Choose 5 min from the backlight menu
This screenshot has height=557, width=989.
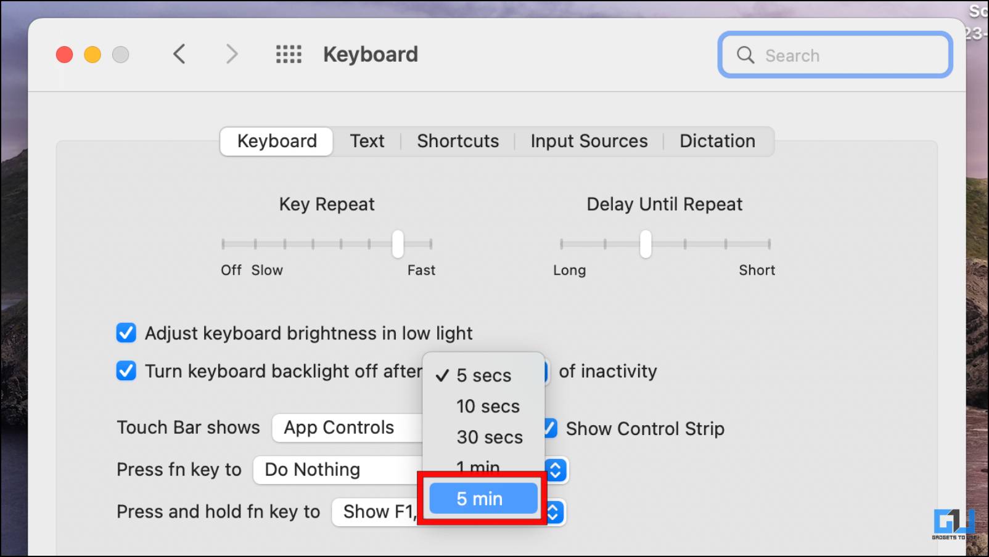tap(483, 498)
